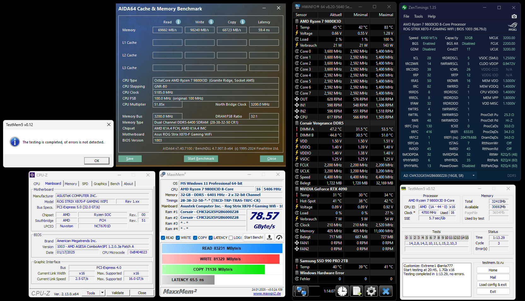Viewport: 525px width, 301px height.
Task: Click the HWiNFO reset clock icon
Action: pos(342,291)
